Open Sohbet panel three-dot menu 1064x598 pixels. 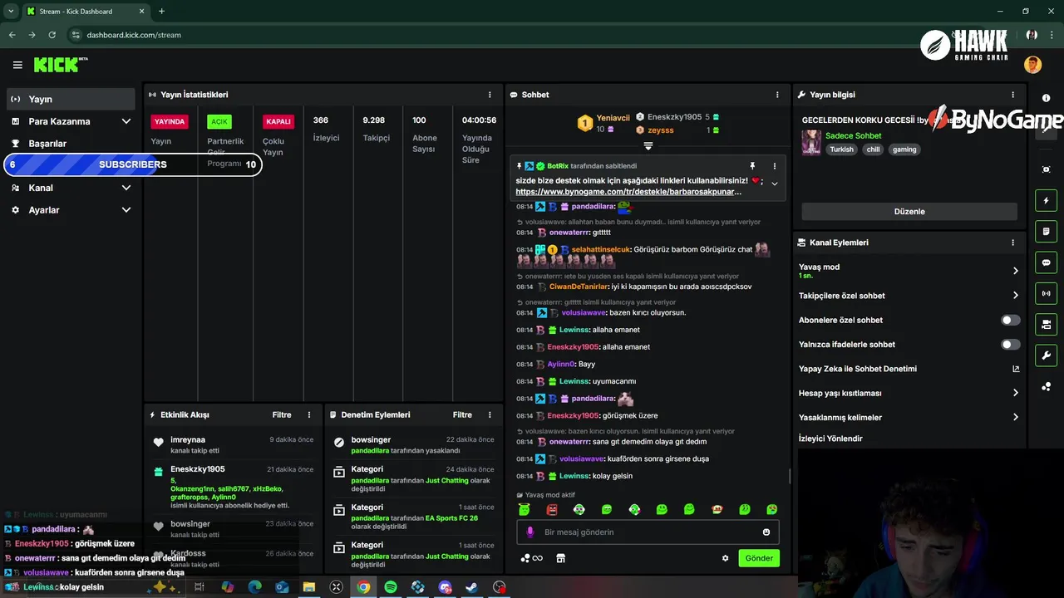777,95
